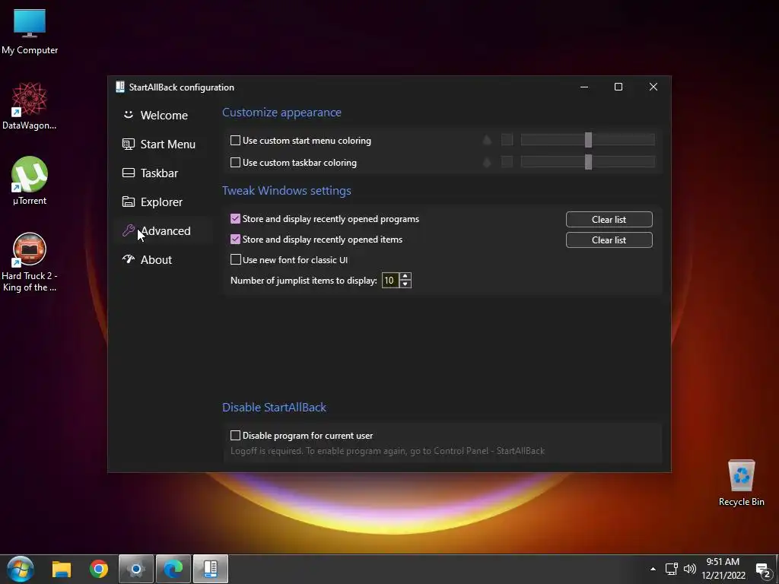Open Microsoft Edge from taskbar
Image resolution: width=779 pixels, height=584 pixels.
click(173, 569)
